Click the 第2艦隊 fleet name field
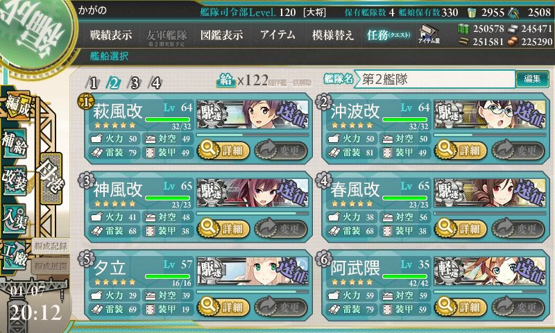 point(436,79)
